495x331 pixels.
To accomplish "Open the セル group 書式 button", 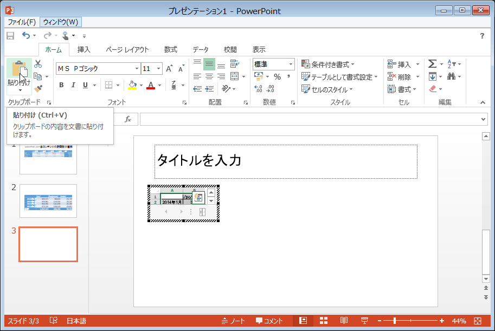I will tap(402, 89).
